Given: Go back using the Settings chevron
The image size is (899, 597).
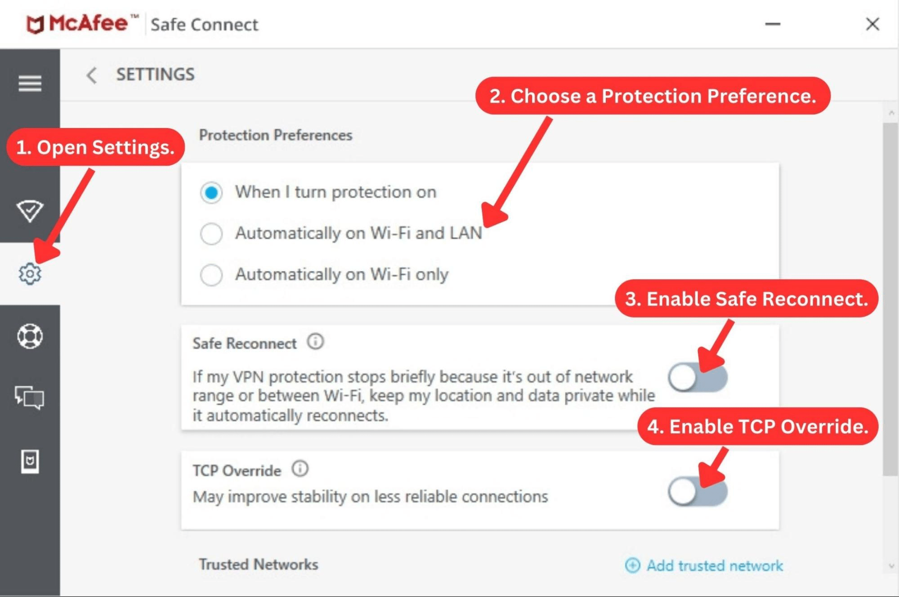Looking at the screenshot, I should pos(91,75).
